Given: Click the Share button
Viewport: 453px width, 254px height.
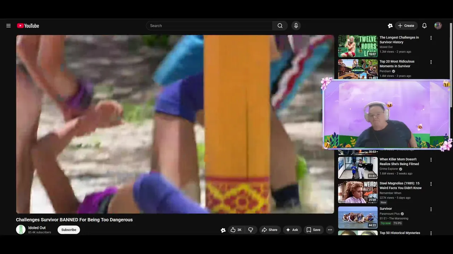Looking at the screenshot, I should [269, 230].
